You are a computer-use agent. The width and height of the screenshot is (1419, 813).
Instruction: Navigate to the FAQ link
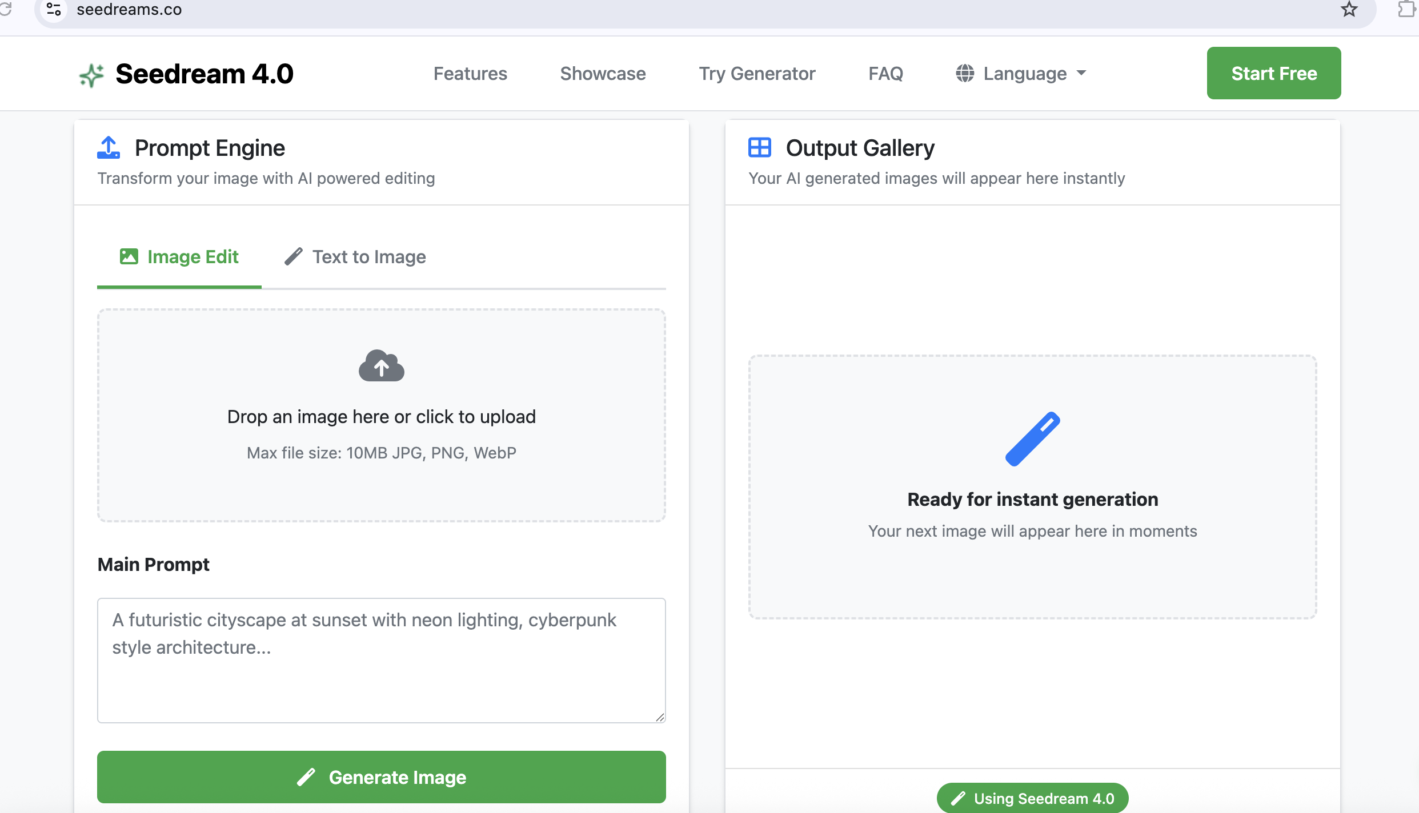coord(885,74)
